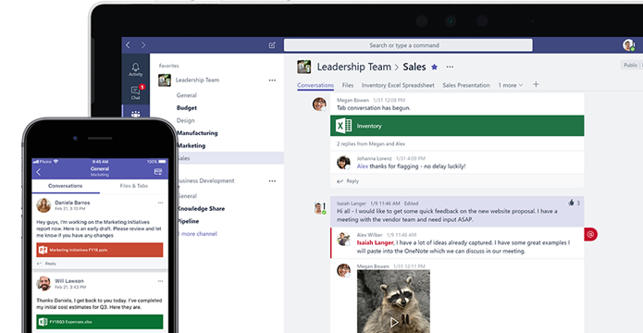Open Johanna Lorenz's avatar
This screenshot has height=333, width=643.
click(343, 163)
